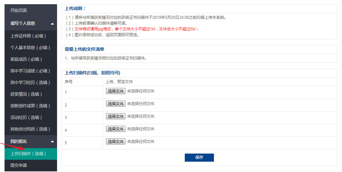The image size is (342, 172).
Task: Open 上传证件照（必填） in sidebar
Action: pos(31,36)
